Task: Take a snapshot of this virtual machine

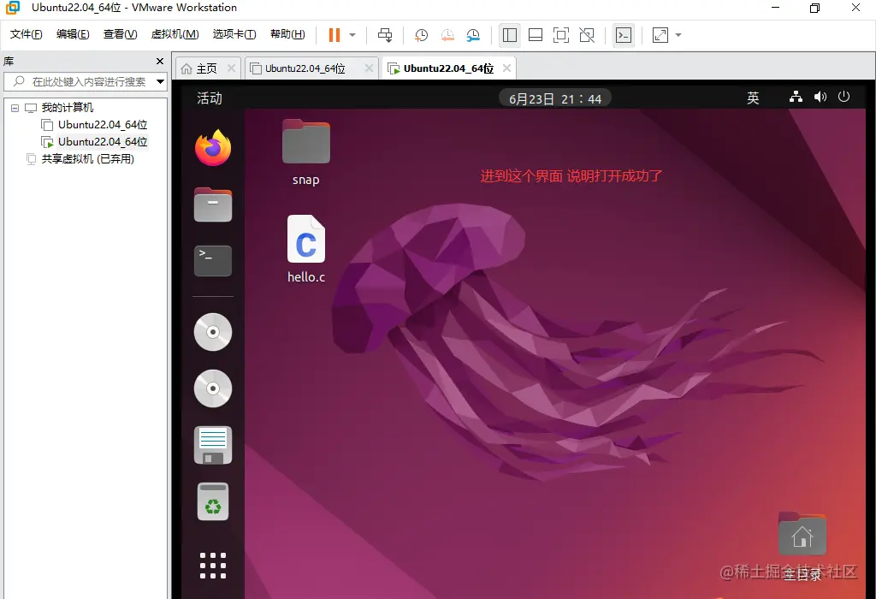Action: (421, 34)
